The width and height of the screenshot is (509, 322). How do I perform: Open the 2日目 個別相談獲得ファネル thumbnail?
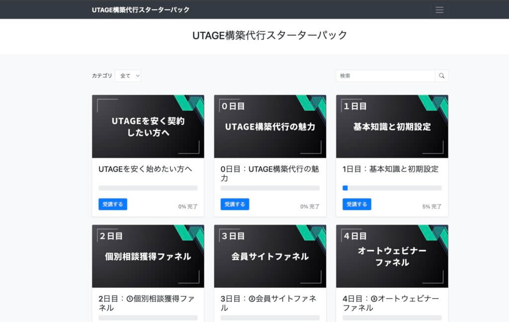(x=148, y=256)
